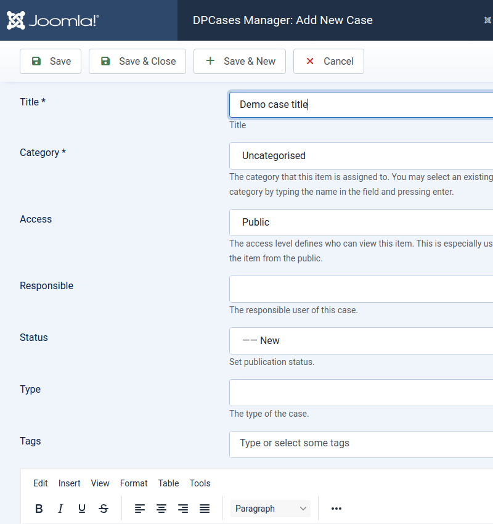Viewport: 493px width, 524px height.
Task: Align text left in editor
Action: (x=140, y=509)
